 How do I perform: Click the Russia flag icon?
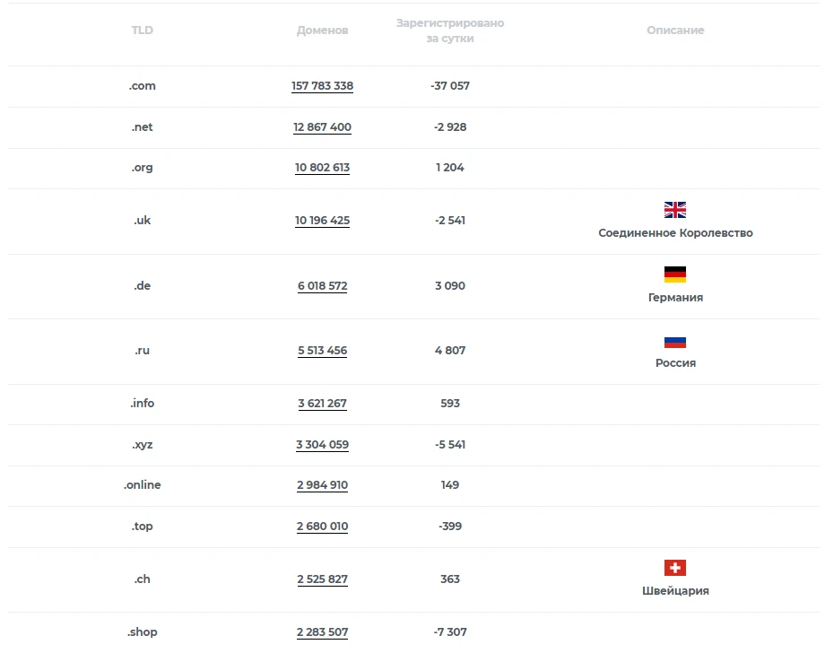pos(675,343)
